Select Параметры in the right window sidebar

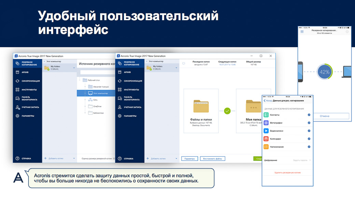[130, 116]
